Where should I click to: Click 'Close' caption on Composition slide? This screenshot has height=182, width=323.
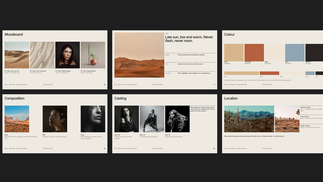83,135
